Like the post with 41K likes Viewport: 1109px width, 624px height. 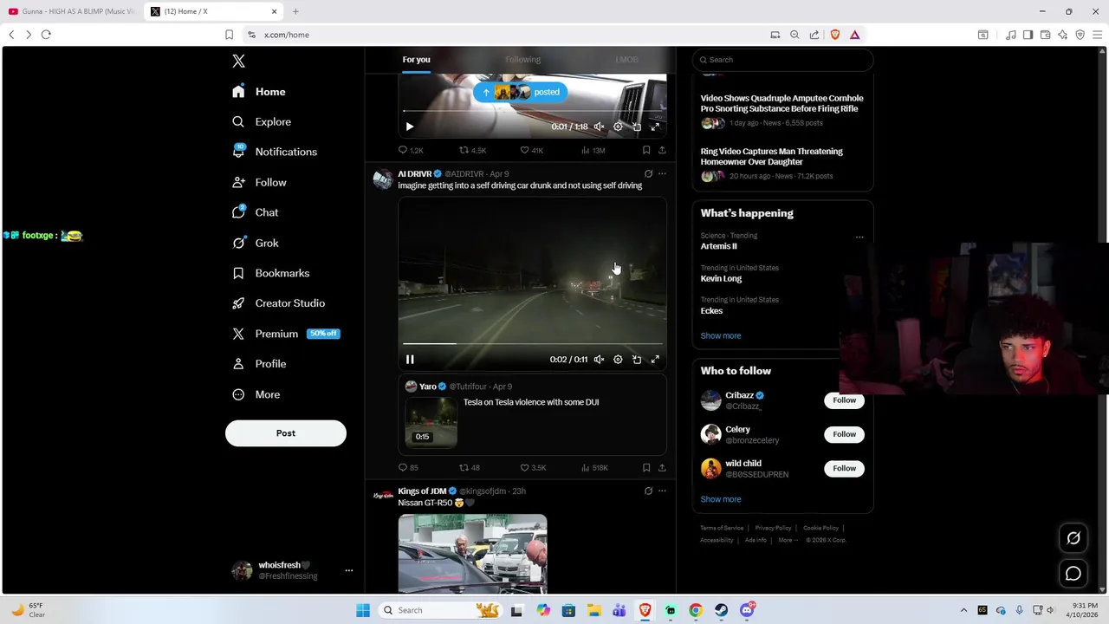tap(524, 150)
